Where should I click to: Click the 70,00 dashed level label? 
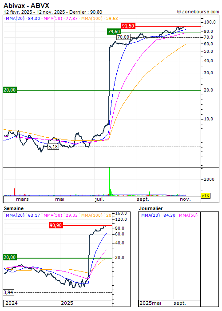123,37
